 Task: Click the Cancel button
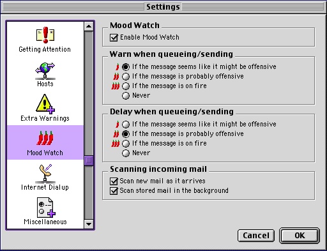256,236
